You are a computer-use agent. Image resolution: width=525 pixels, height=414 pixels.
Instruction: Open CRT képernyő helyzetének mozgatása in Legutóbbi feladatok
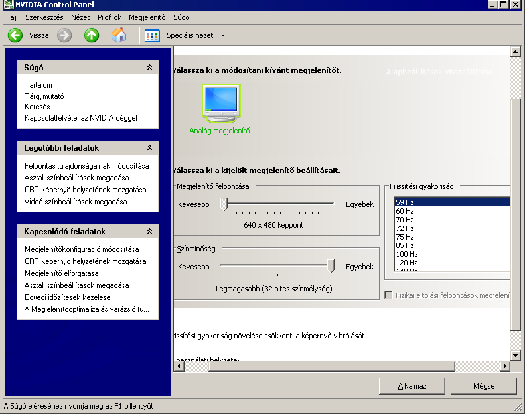(86, 190)
